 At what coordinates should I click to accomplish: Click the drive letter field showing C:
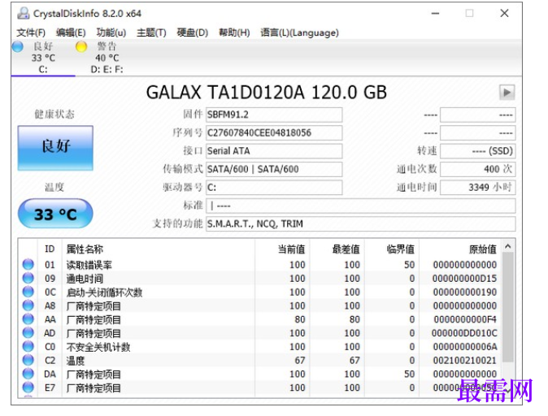point(274,187)
